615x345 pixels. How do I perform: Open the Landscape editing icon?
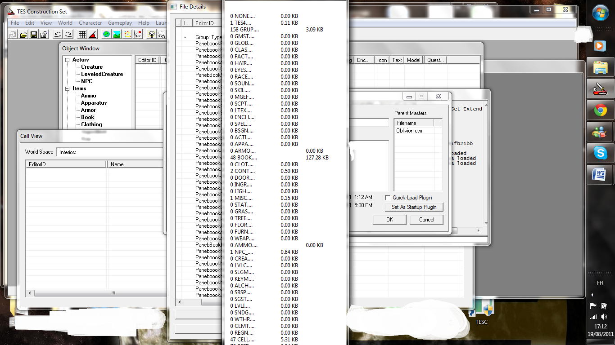(x=117, y=34)
